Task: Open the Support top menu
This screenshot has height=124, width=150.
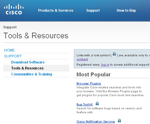Action: 93,10
